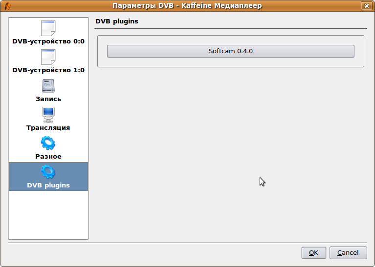
Task: Click the 'DVB plugins' heading in right pane
Action: click(x=117, y=21)
